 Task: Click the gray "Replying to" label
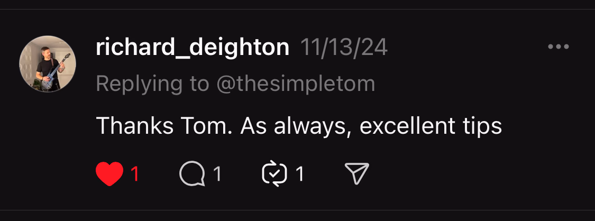tap(152, 84)
